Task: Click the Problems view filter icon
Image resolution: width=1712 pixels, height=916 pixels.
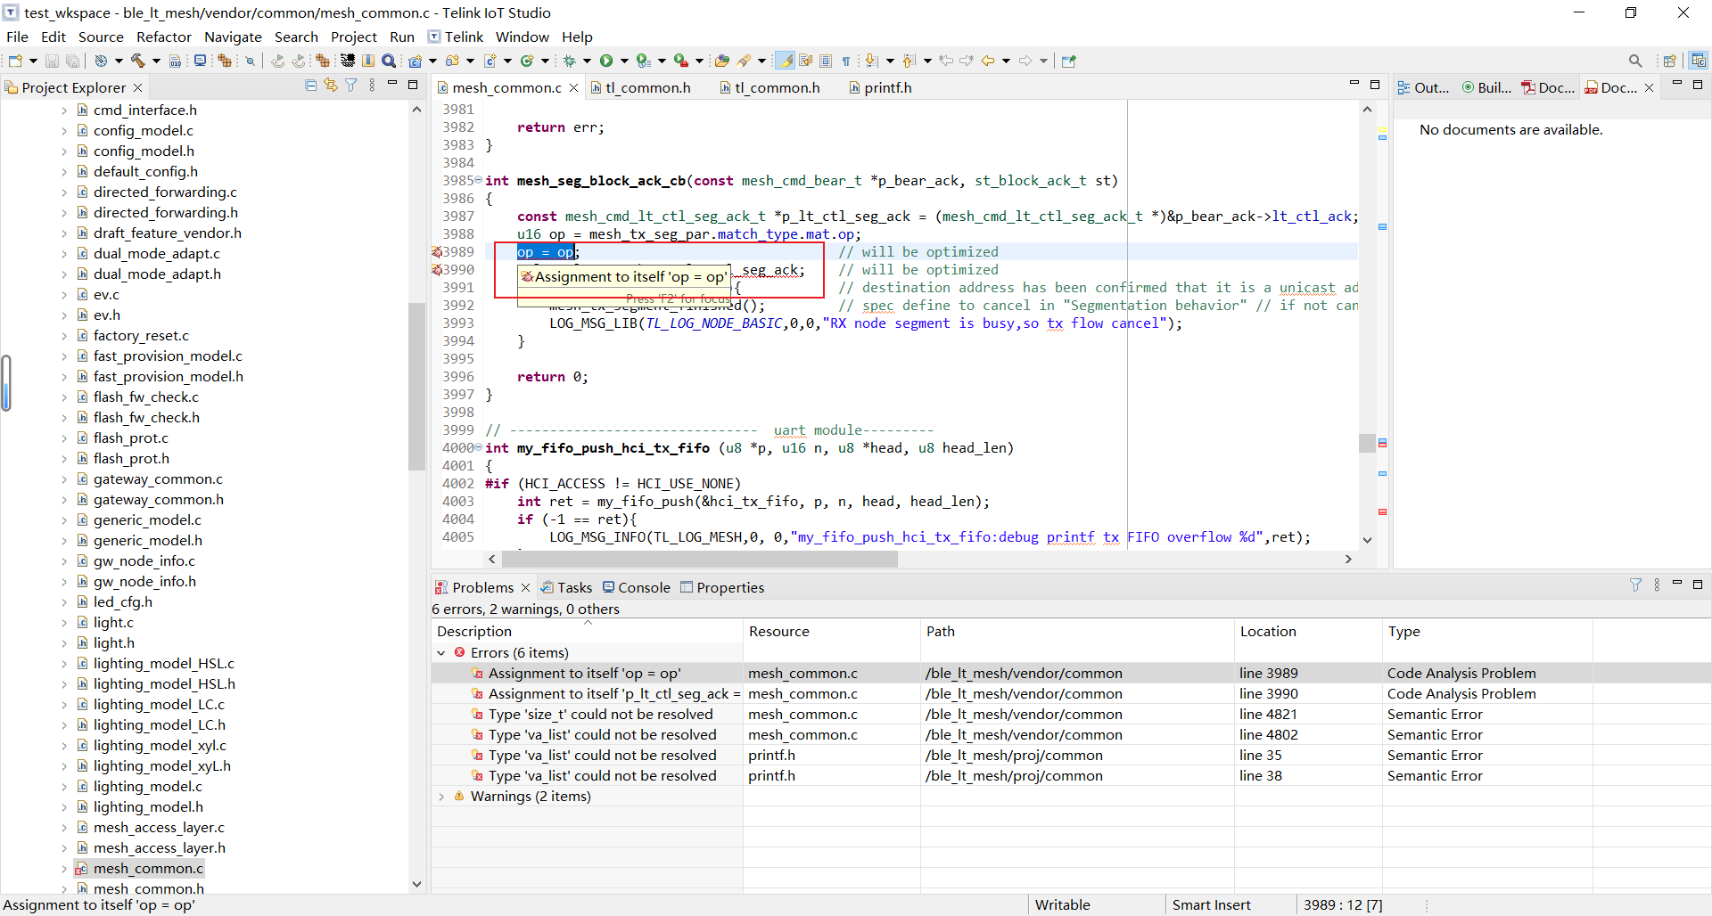Action: [1635, 585]
